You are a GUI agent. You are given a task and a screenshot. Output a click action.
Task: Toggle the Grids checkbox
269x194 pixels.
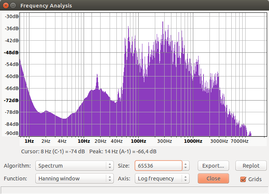[243, 179]
